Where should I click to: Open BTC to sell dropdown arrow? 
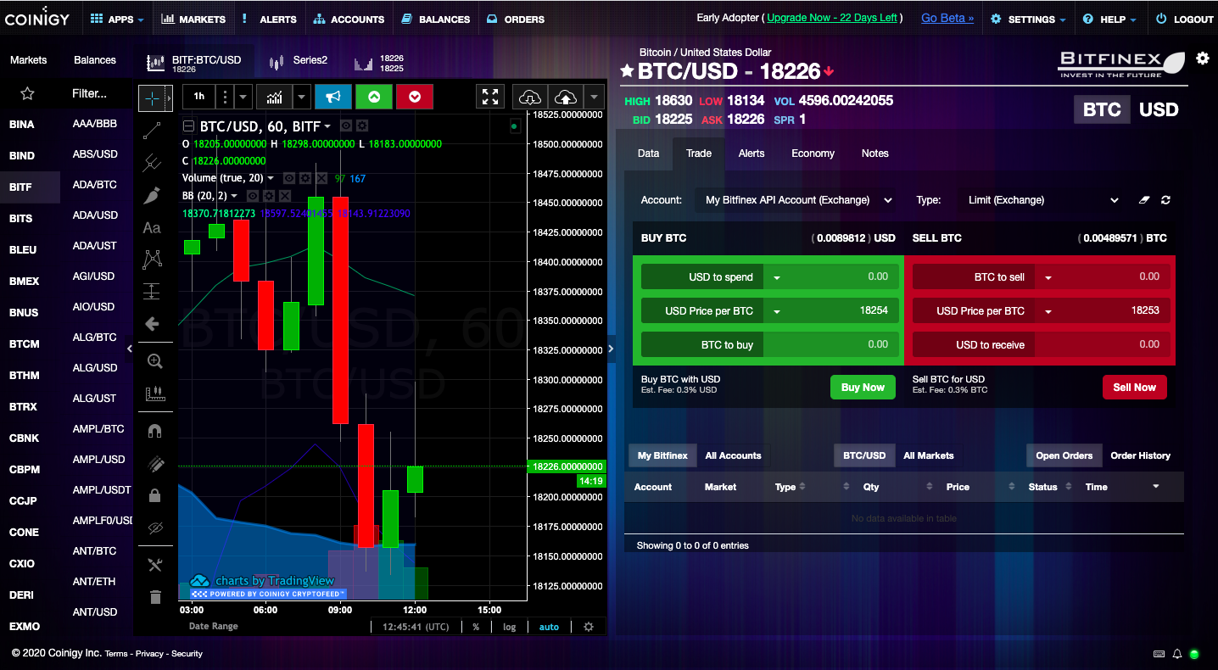[x=1048, y=277]
